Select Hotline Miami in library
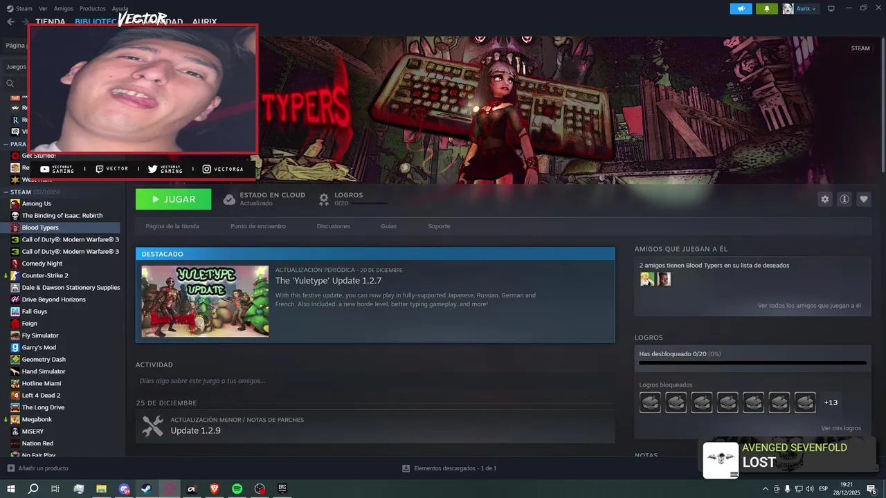 click(42, 383)
